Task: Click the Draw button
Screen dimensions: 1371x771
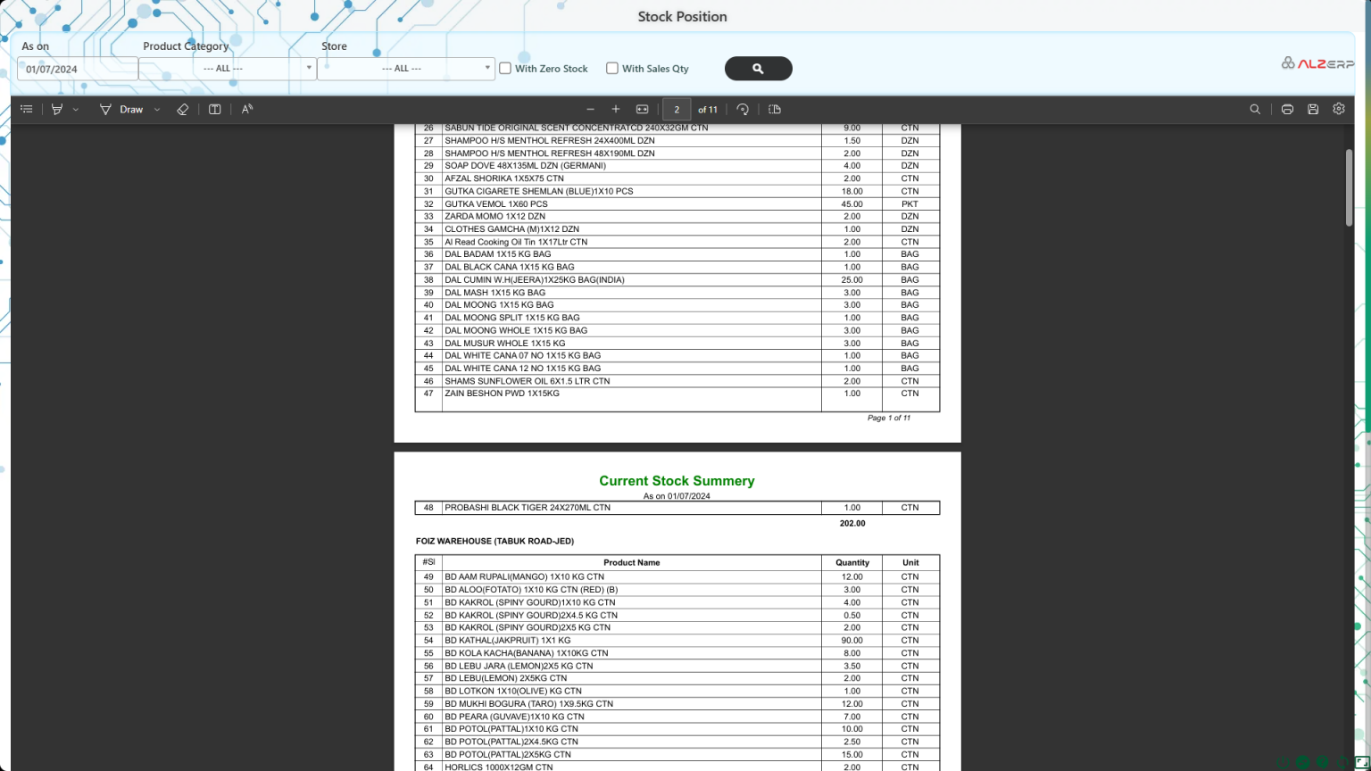Action: [x=121, y=109]
